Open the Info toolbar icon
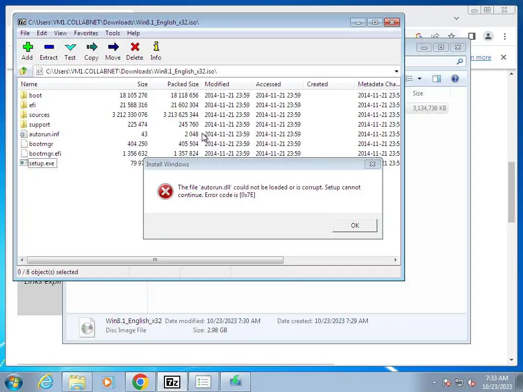The width and height of the screenshot is (523, 392). [156, 46]
